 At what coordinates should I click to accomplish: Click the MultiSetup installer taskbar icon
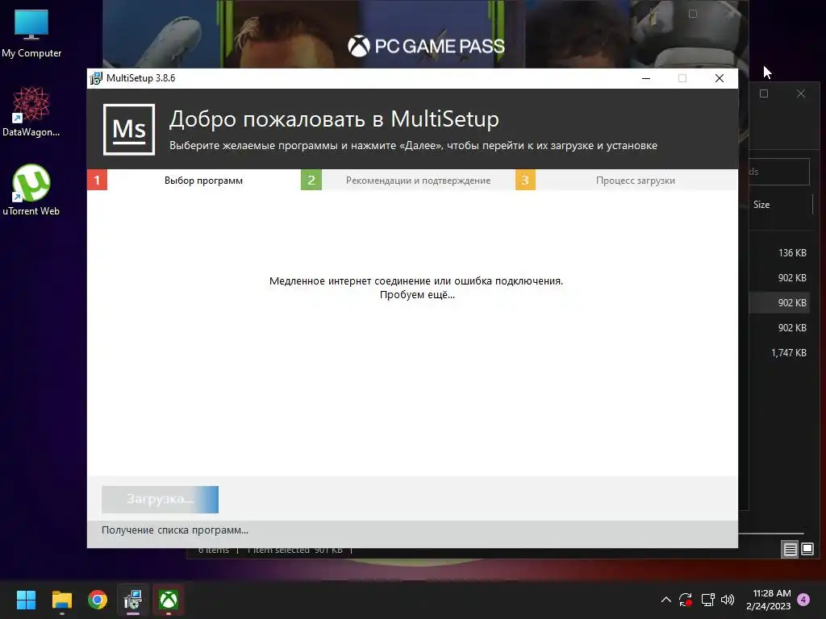coord(133,600)
